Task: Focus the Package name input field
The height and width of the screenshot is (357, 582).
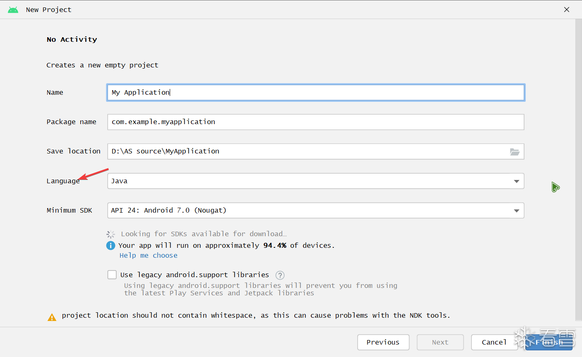Action: tap(315, 122)
